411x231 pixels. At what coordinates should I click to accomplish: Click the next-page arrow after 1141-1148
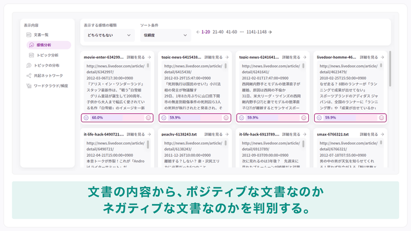pyautogui.click(x=270, y=32)
